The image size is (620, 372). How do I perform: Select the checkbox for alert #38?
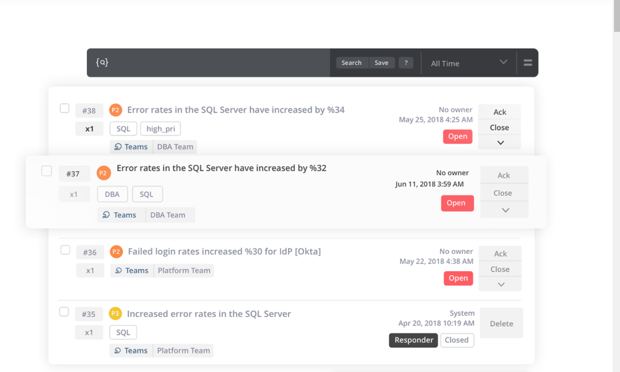point(64,108)
